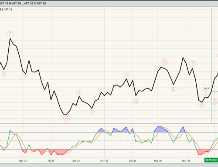The image size is (218, 167).
Task: Select the circled 1 marker under the 394.63 label
Action: (205, 92)
